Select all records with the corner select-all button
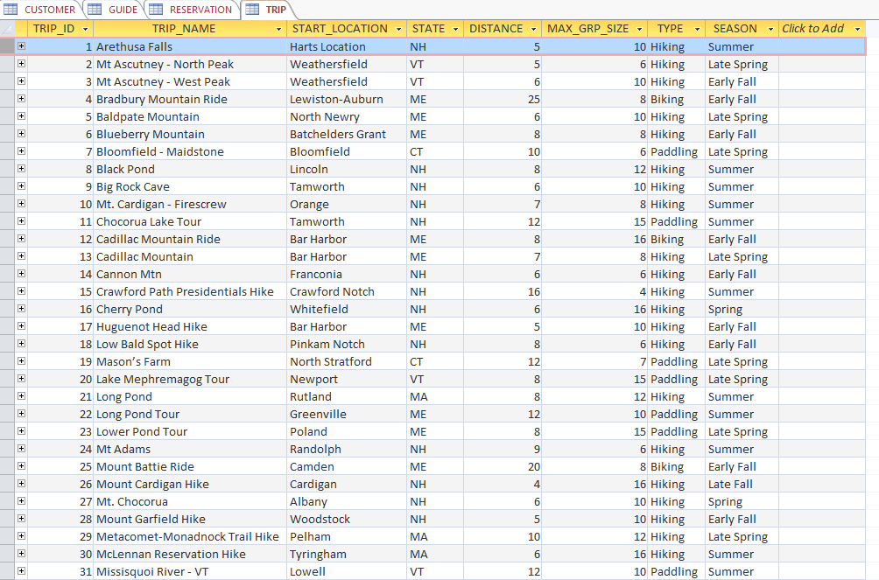Viewport: 879px width, 580px height. pyautogui.click(x=8, y=29)
